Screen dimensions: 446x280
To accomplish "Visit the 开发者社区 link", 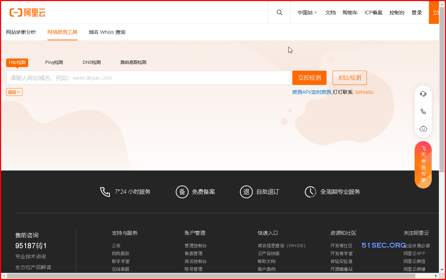I will [x=342, y=245].
